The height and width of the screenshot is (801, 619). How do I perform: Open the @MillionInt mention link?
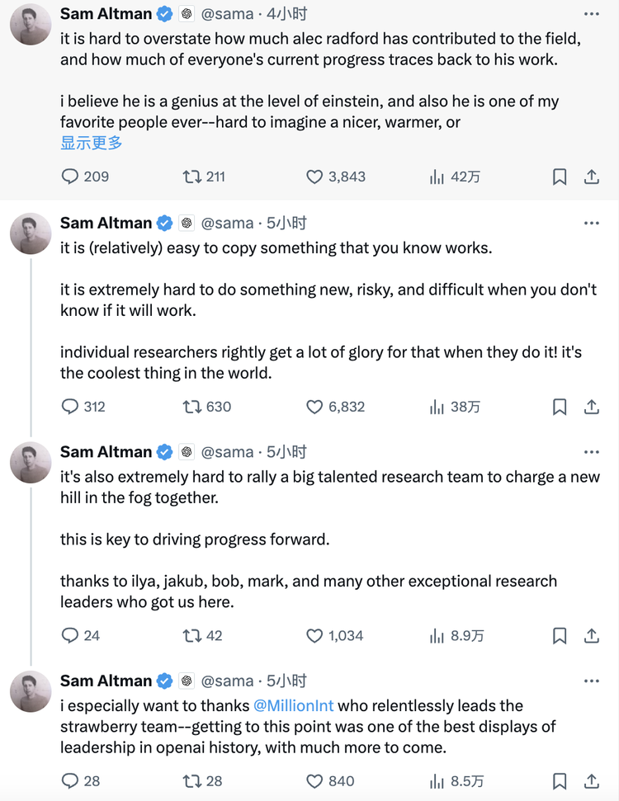(293, 705)
